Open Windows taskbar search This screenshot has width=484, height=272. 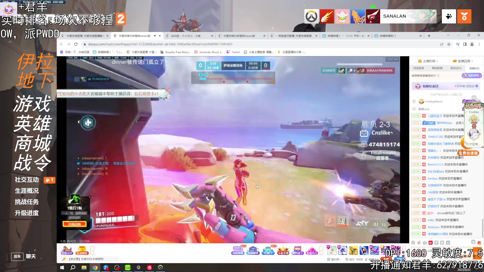tap(73, 267)
